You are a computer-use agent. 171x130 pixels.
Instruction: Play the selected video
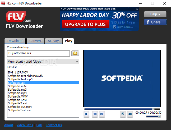(x=86, y=114)
